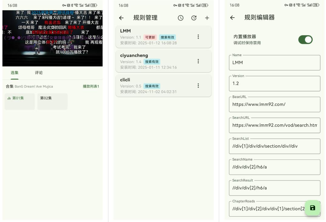The height and width of the screenshot is (222, 326).
Task: Tap the 可更新 badge on LMM rule
Action: (150, 37)
